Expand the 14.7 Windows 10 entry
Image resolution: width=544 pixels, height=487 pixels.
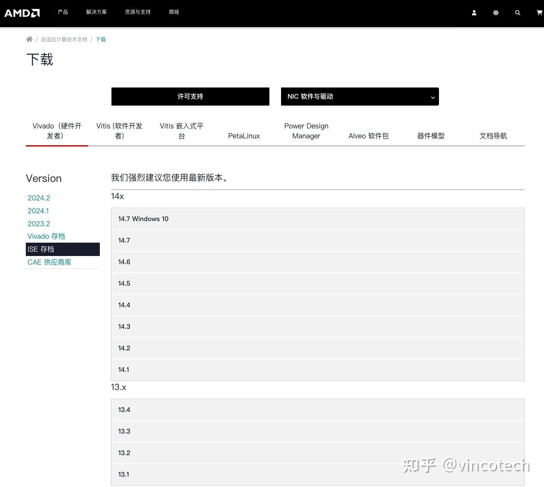318,219
